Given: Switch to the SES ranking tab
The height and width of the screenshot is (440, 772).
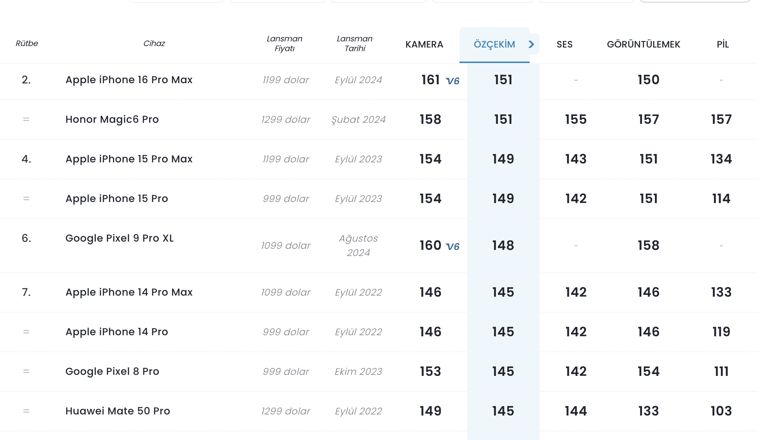Looking at the screenshot, I should pos(564,44).
